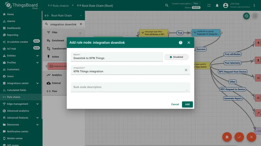Click the Rule node description field
Viewport: 261px width, 146px height.
tap(130, 87)
